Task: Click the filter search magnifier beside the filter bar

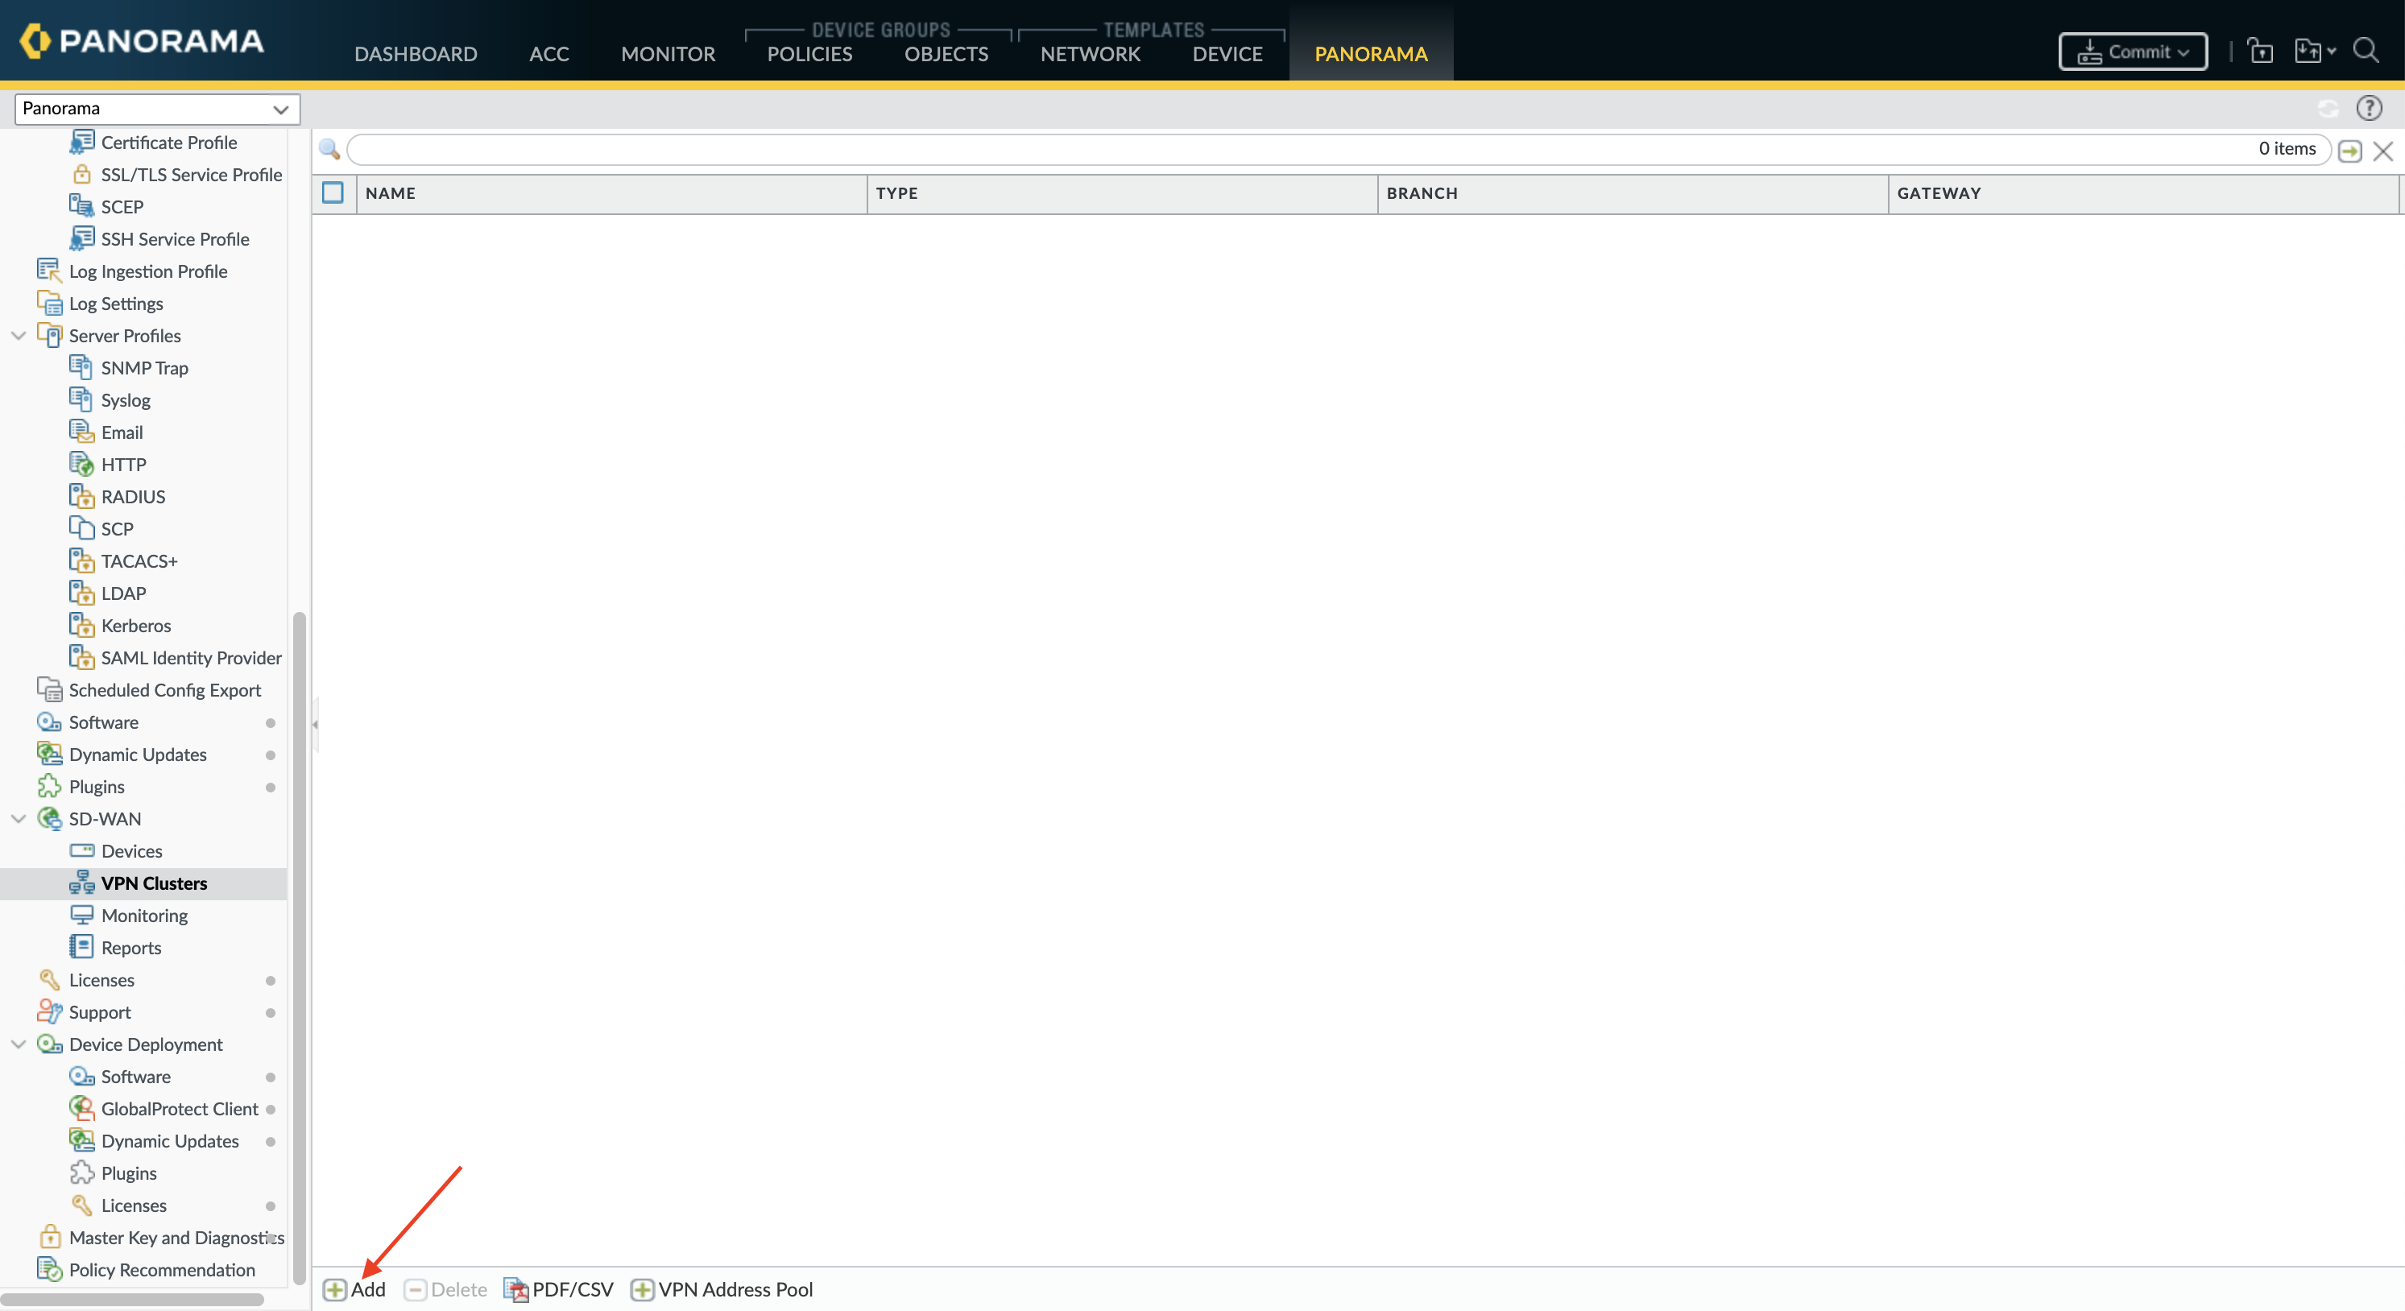Action: pos(329,148)
